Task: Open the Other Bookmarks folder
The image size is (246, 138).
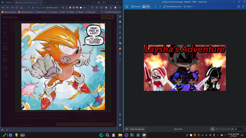Action: coord(113,12)
